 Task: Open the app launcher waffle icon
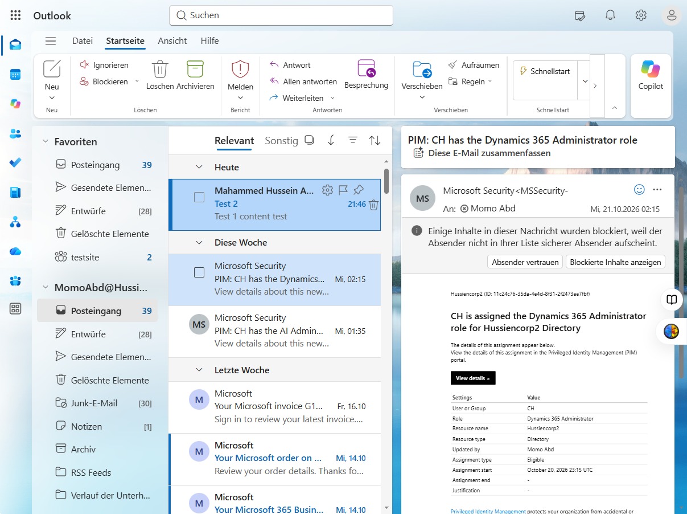coord(16,15)
